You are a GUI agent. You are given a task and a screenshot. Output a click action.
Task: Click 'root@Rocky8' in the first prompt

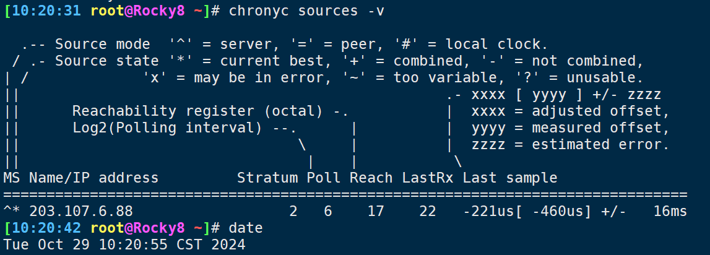pyautogui.click(x=137, y=11)
